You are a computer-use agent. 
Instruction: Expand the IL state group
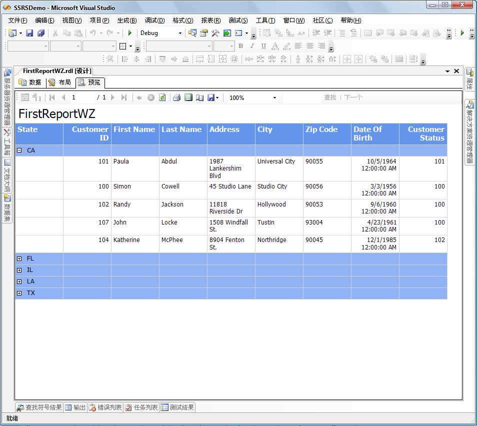tap(19, 270)
